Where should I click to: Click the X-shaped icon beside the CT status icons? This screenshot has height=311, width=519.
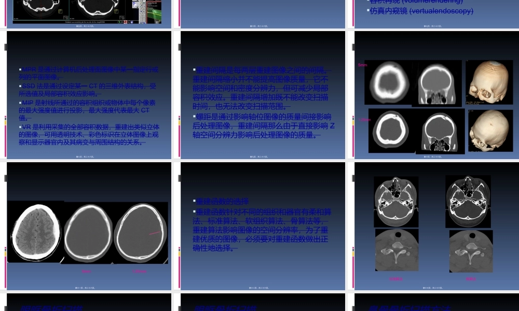(122, 22)
